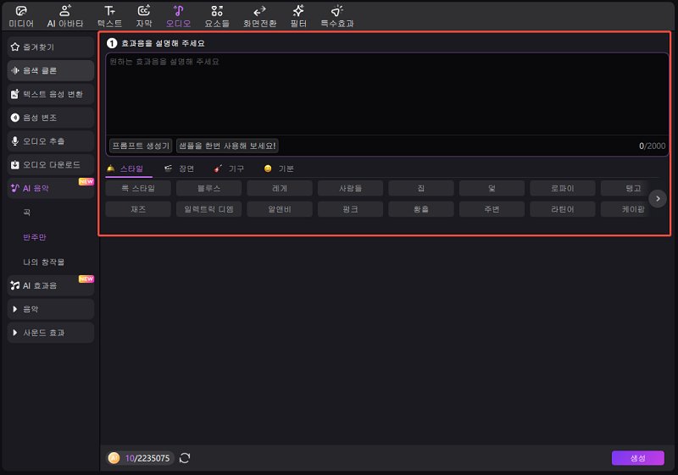Viewport: 678px width, 475px height.
Task: Switch to the 기구 tag tab
Action: pyautogui.click(x=229, y=168)
